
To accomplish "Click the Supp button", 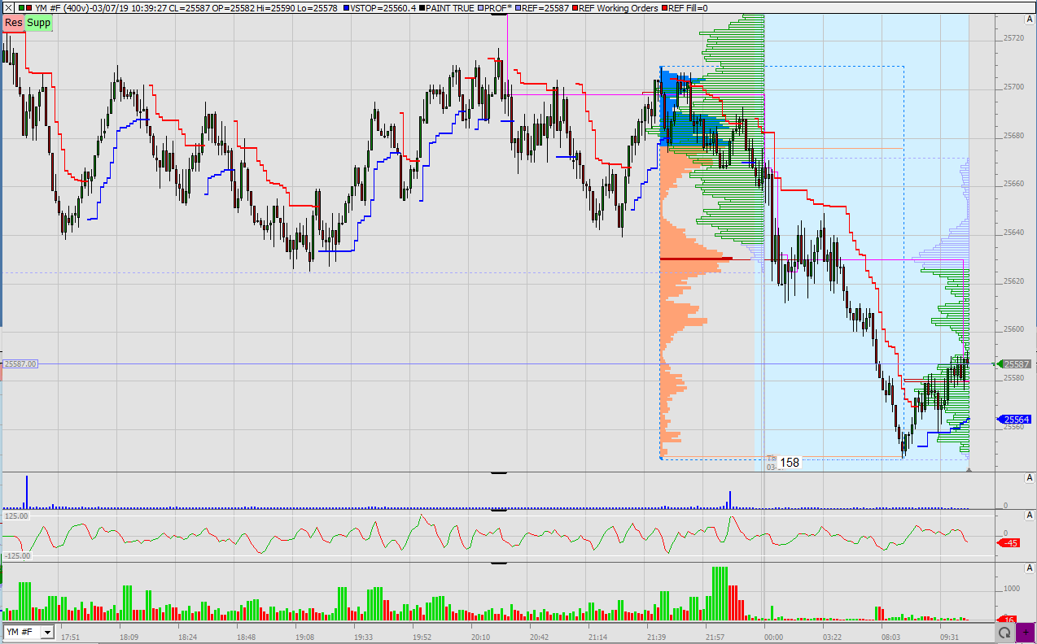I will tap(37, 23).
